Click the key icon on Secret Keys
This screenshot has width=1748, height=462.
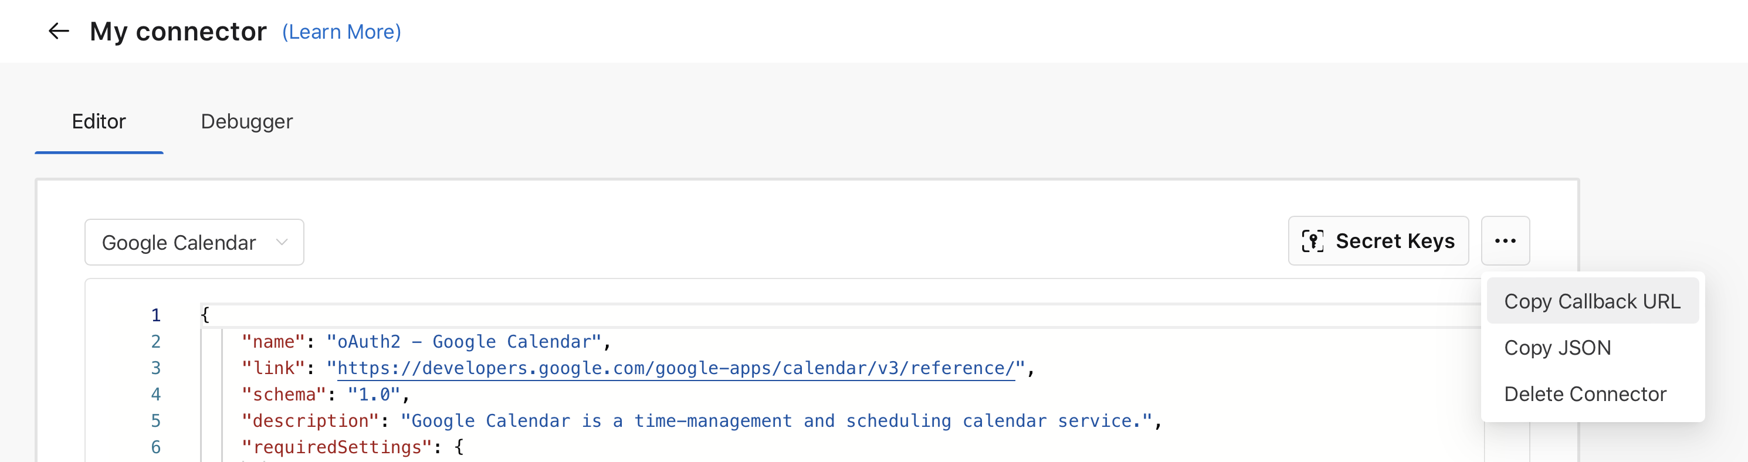pyautogui.click(x=1312, y=241)
